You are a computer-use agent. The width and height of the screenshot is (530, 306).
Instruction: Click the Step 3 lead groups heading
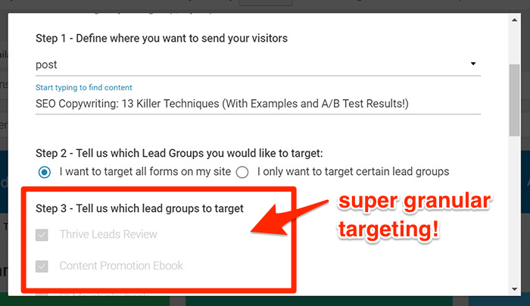click(x=139, y=208)
